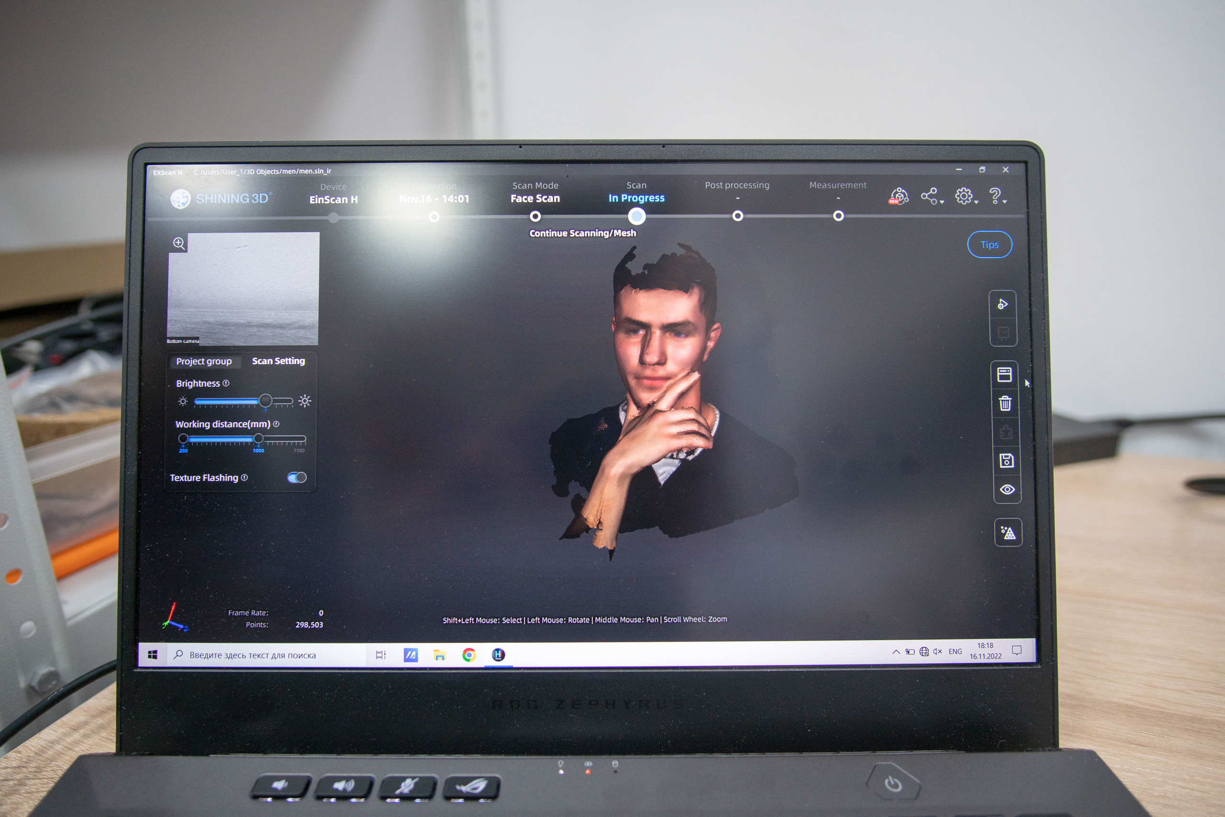This screenshot has height=817, width=1225.
Task: Zoom camera preview with magnifier icon
Action: click(x=178, y=243)
